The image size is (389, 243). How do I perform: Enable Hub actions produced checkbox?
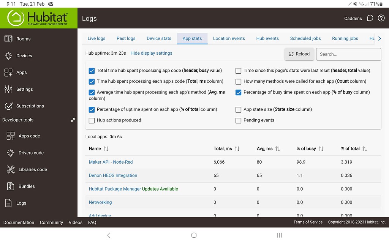pos(92,120)
